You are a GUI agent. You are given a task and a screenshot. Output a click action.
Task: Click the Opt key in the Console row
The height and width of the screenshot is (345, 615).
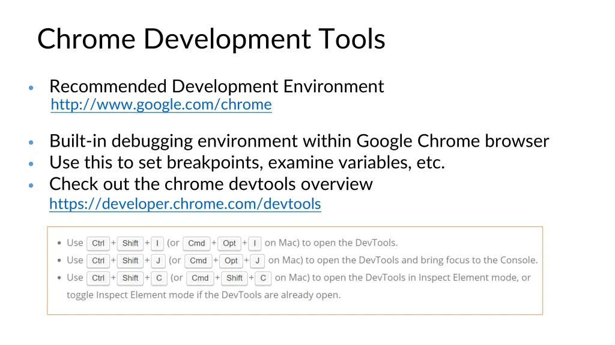(x=231, y=261)
